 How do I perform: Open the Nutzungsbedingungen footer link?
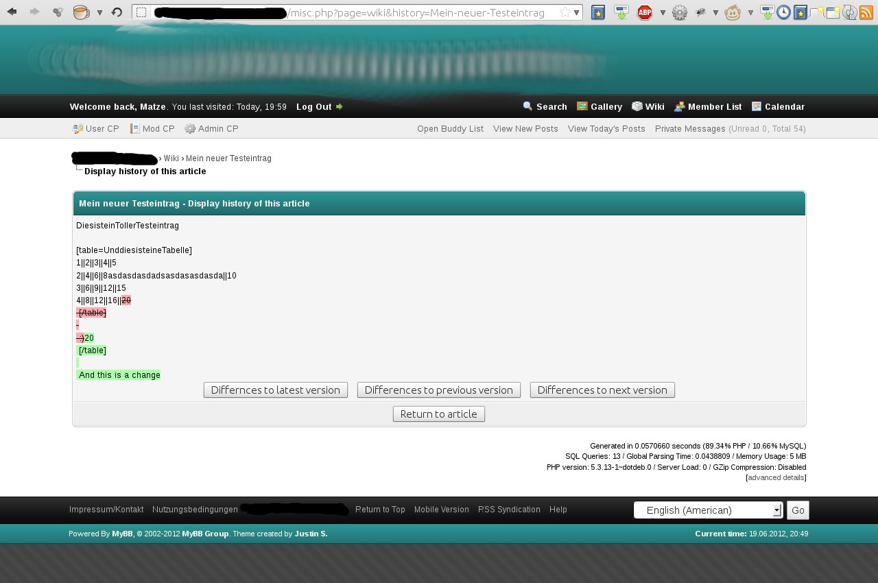coord(195,510)
